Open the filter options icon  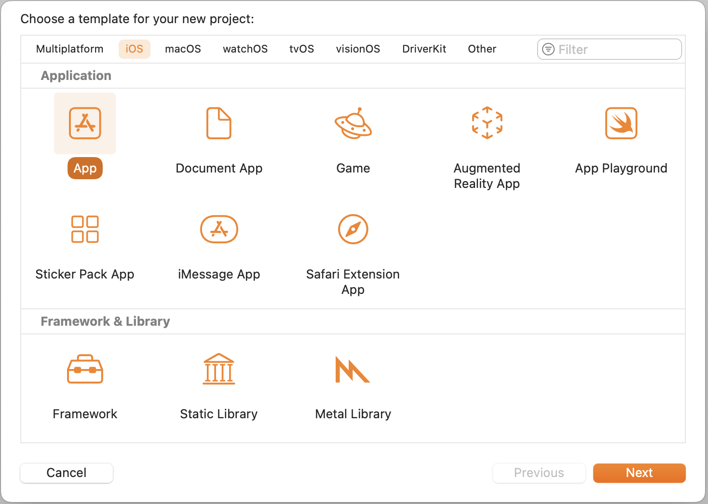click(x=548, y=49)
